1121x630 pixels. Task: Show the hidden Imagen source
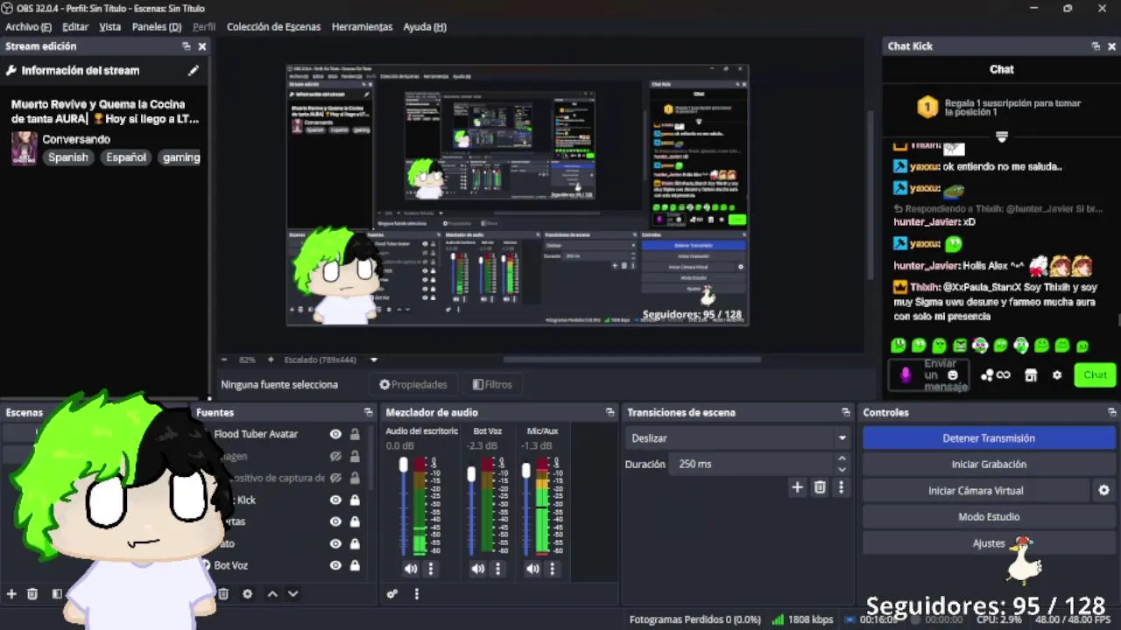click(x=335, y=456)
